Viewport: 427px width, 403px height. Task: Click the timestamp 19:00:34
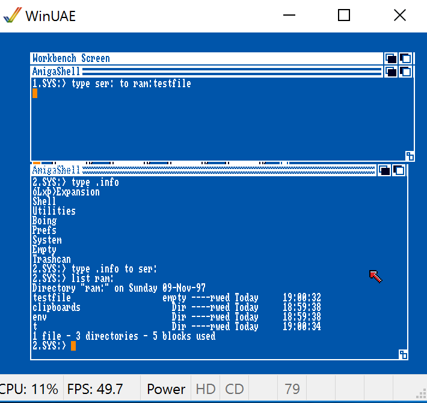[302, 327]
